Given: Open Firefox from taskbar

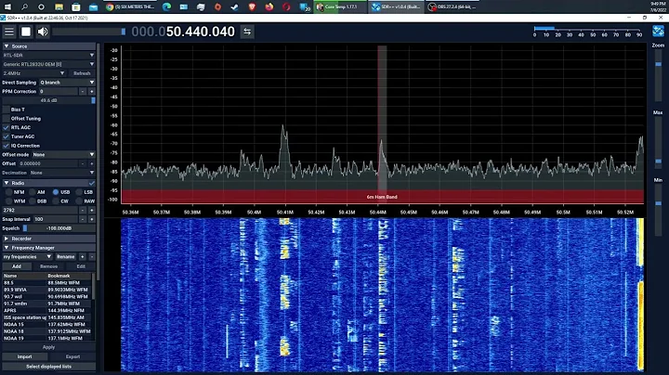Looking at the screenshot, I should point(269,6).
